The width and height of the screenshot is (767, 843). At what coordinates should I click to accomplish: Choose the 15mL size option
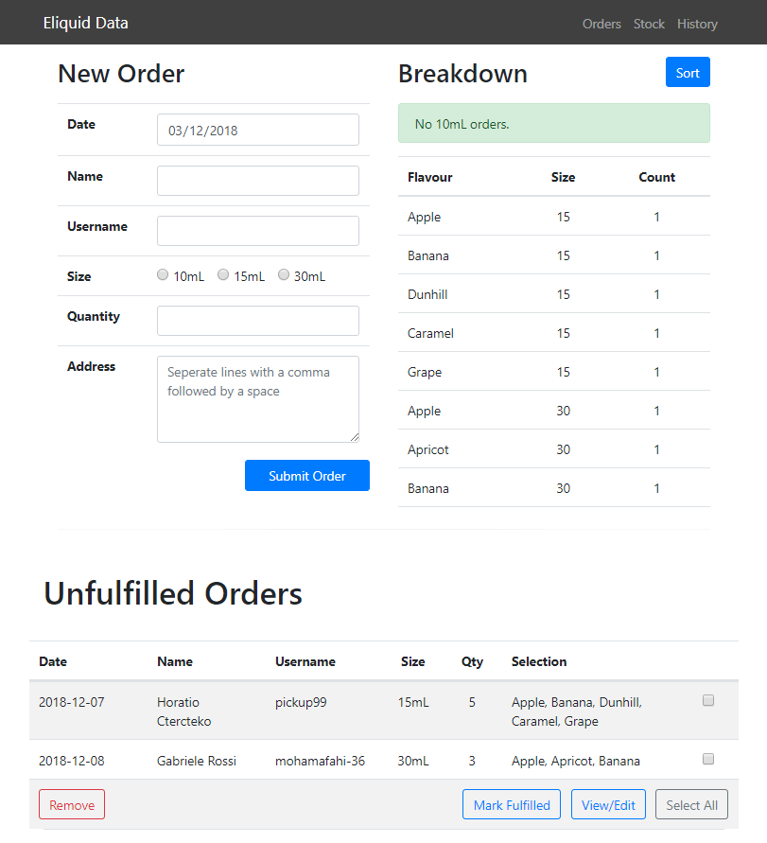pyautogui.click(x=223, y=275)
